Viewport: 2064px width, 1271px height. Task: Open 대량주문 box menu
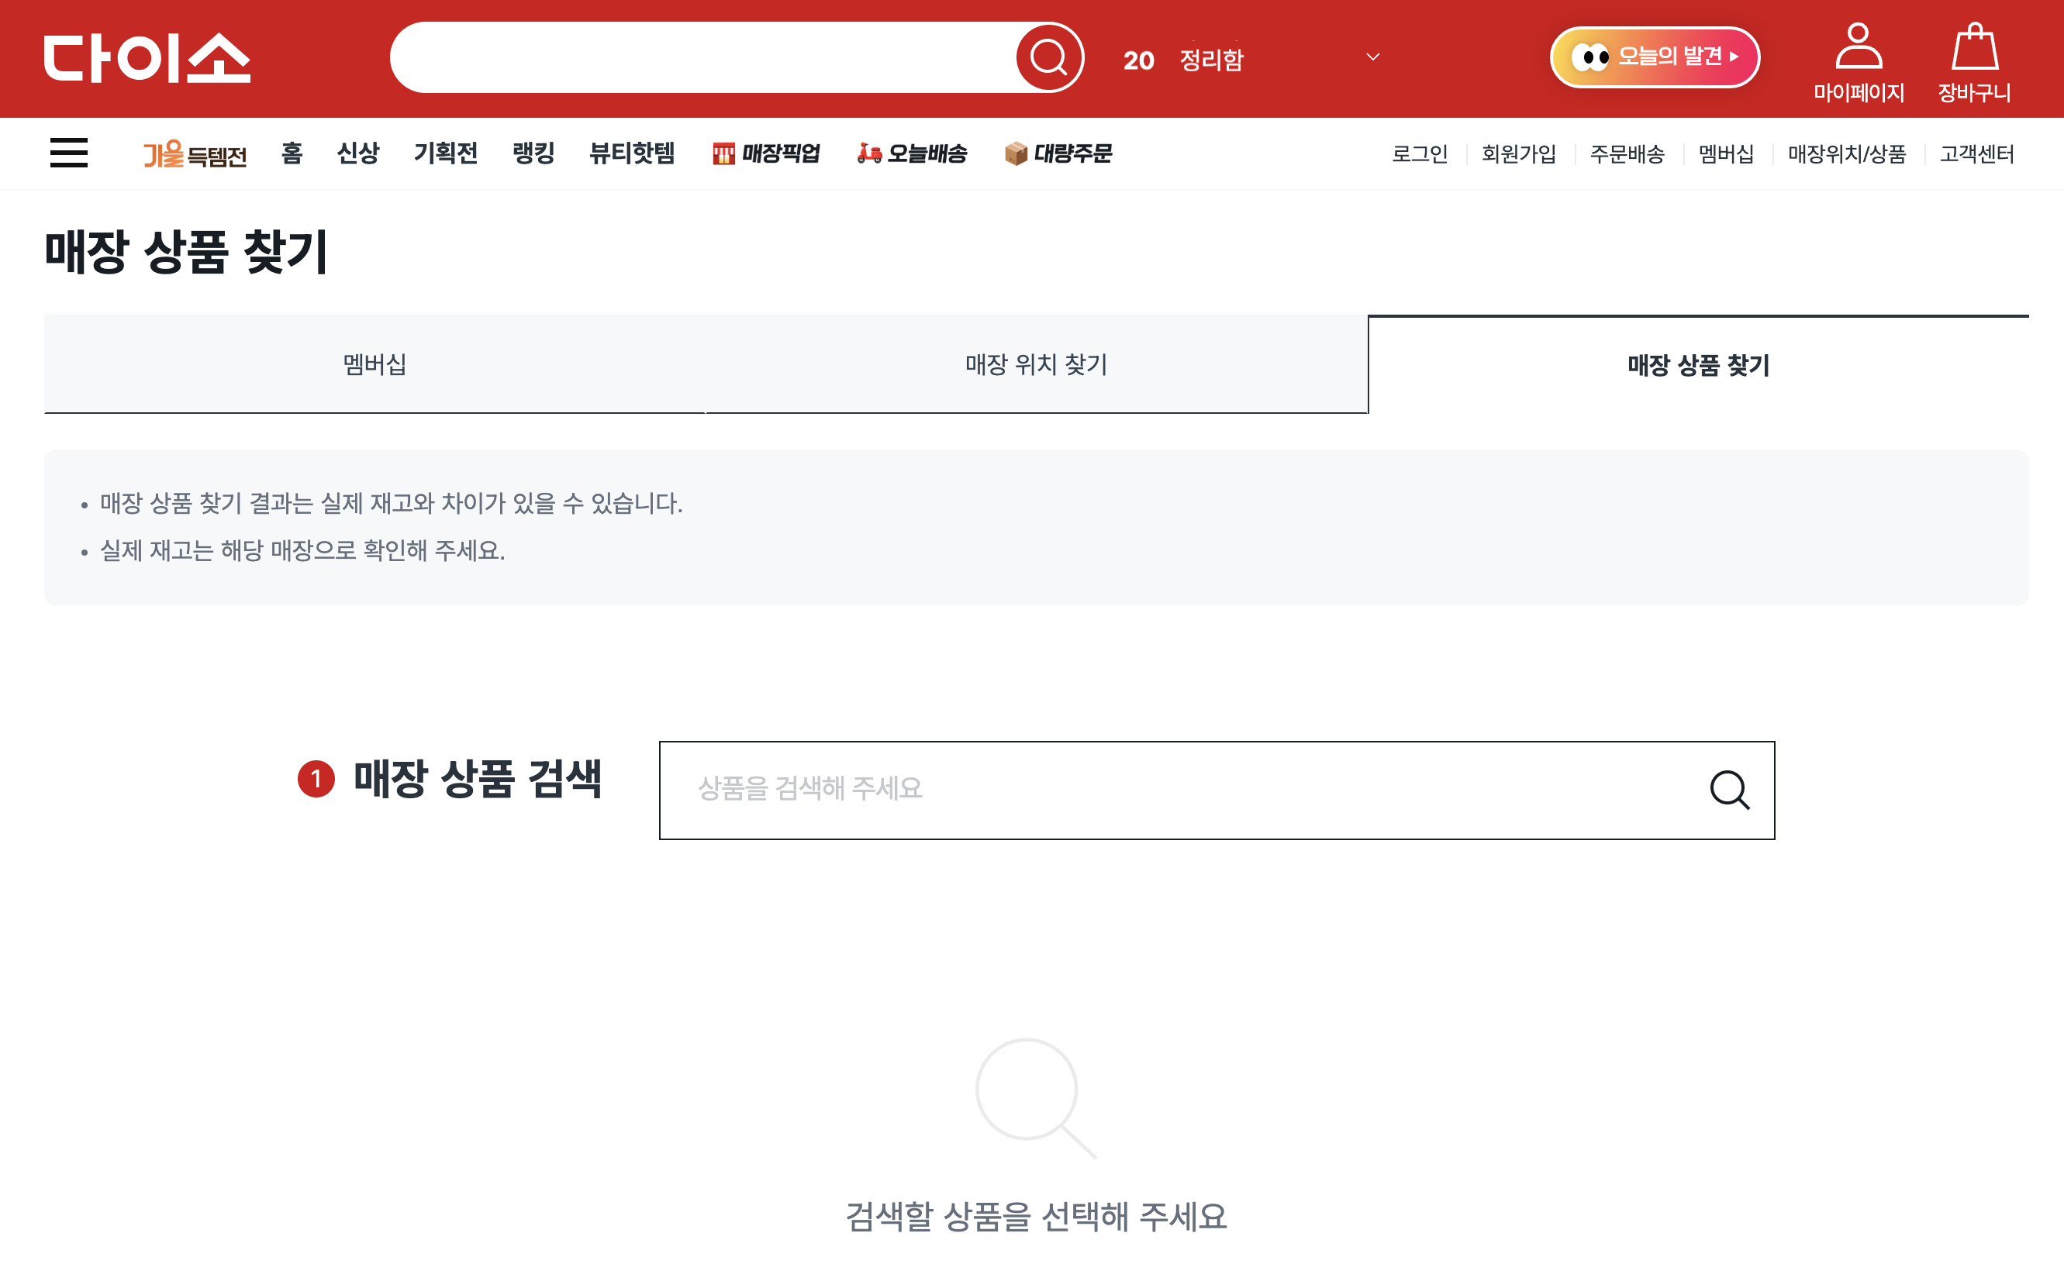[x=1058, y=153]
